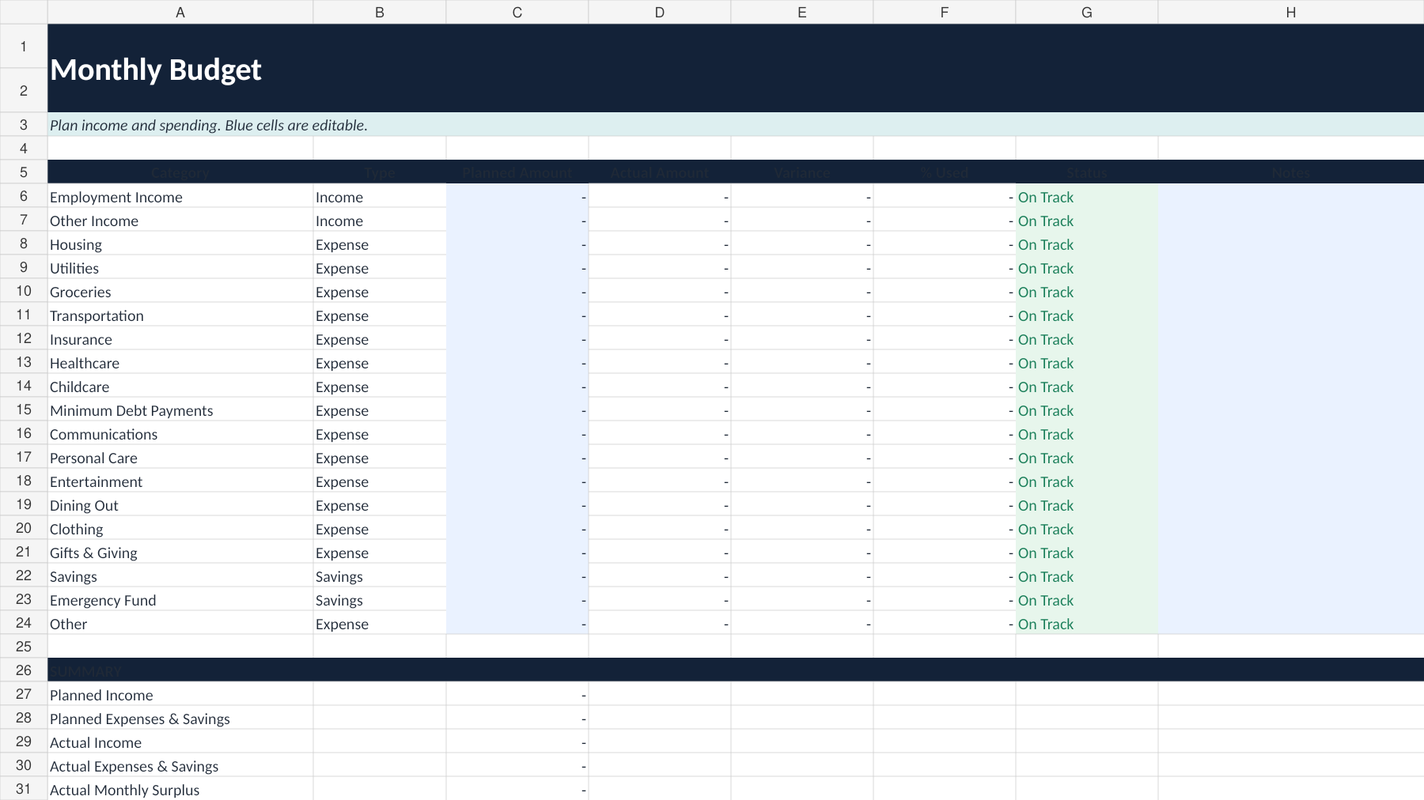Image resolution: width=1424 pixels, height=800 pixels.
Task: Select the Actual Expenses & Savings label
Action: [x=180, y=765]
